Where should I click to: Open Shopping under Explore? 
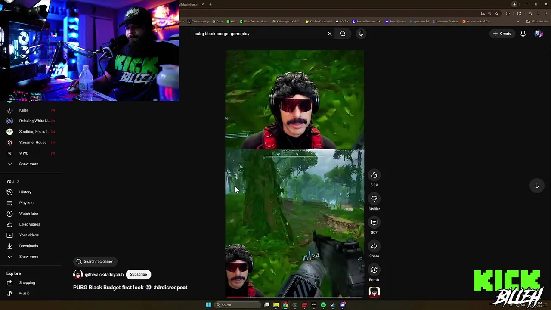[x=31, y=282]
